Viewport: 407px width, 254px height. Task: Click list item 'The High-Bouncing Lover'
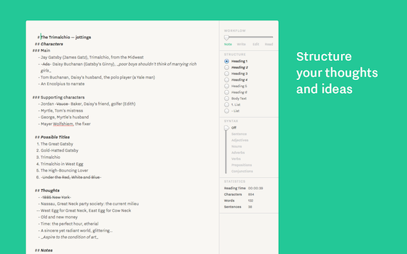tap(62, 171)
